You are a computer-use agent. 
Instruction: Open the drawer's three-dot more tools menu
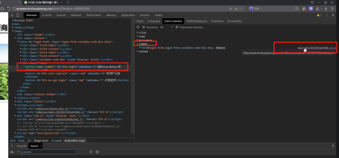click(x=12, y=146)
